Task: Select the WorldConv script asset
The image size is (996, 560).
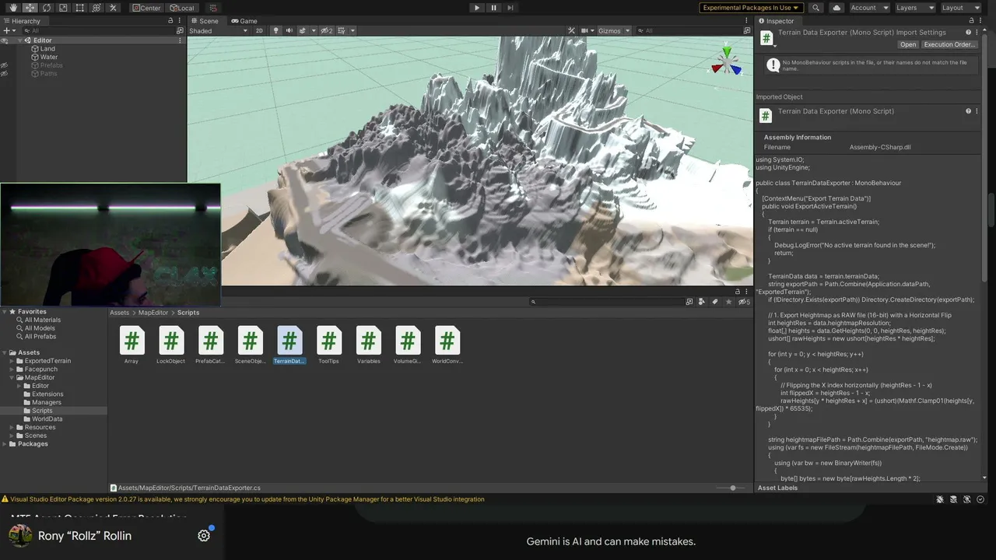Action: pyautogui.click(x=447, y=345)
